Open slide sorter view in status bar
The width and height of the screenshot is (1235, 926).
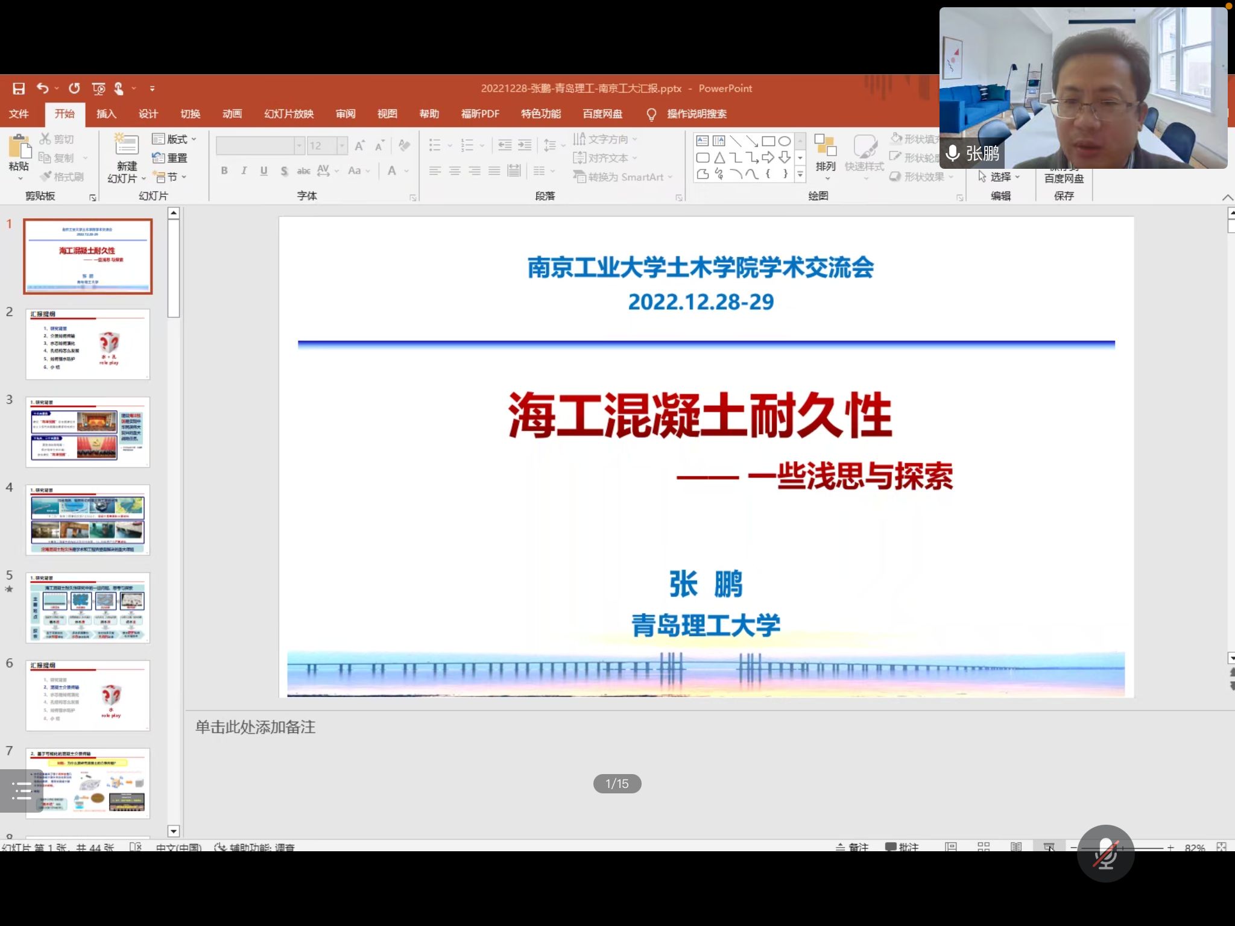984,847
